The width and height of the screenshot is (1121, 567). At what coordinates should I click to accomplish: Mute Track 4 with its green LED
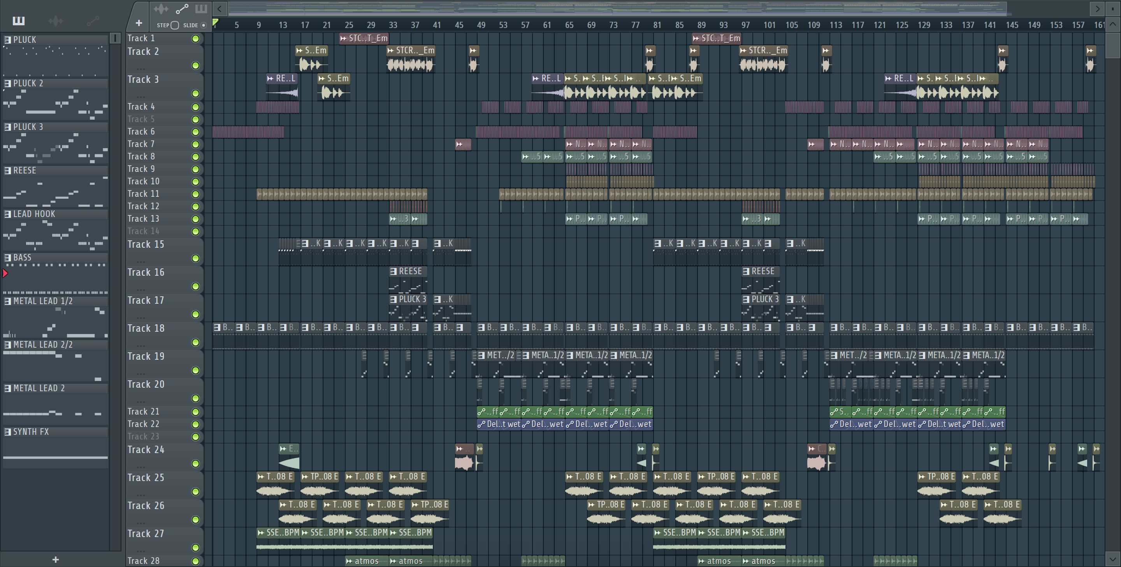click(x=196, y=107)
